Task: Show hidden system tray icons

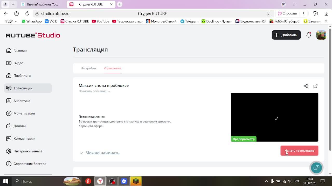Action: pos(266,181)
